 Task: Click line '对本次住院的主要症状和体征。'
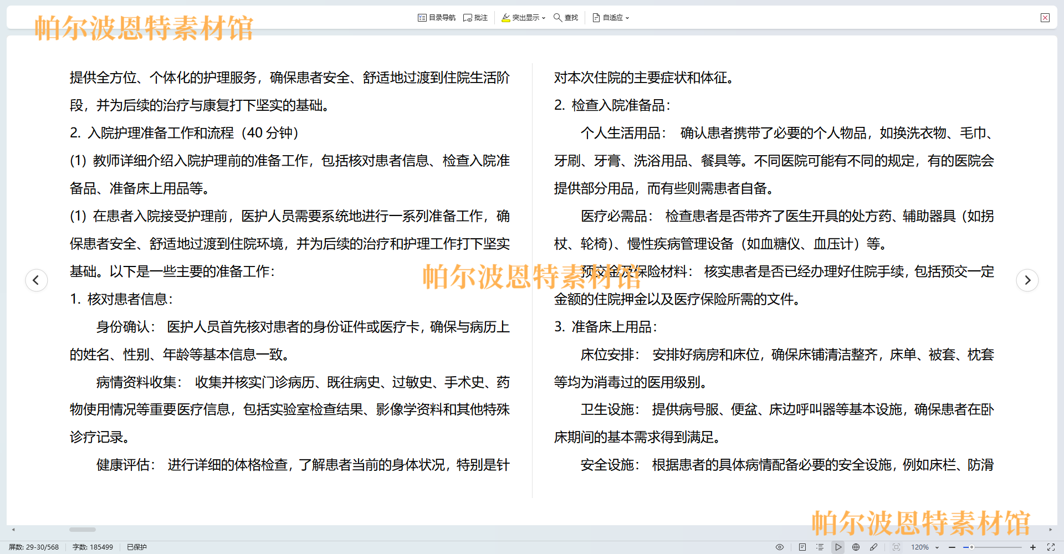click(645, 78)
